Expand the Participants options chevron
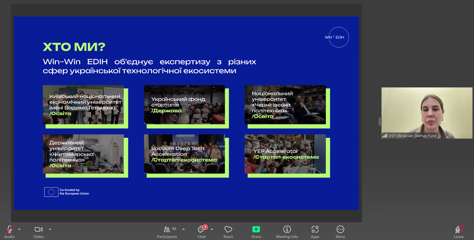The width and height of the screenshot is (474, 240). click(x=183, y=229)
